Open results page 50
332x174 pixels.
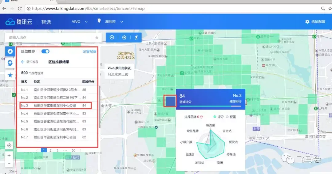pos(73,151)
